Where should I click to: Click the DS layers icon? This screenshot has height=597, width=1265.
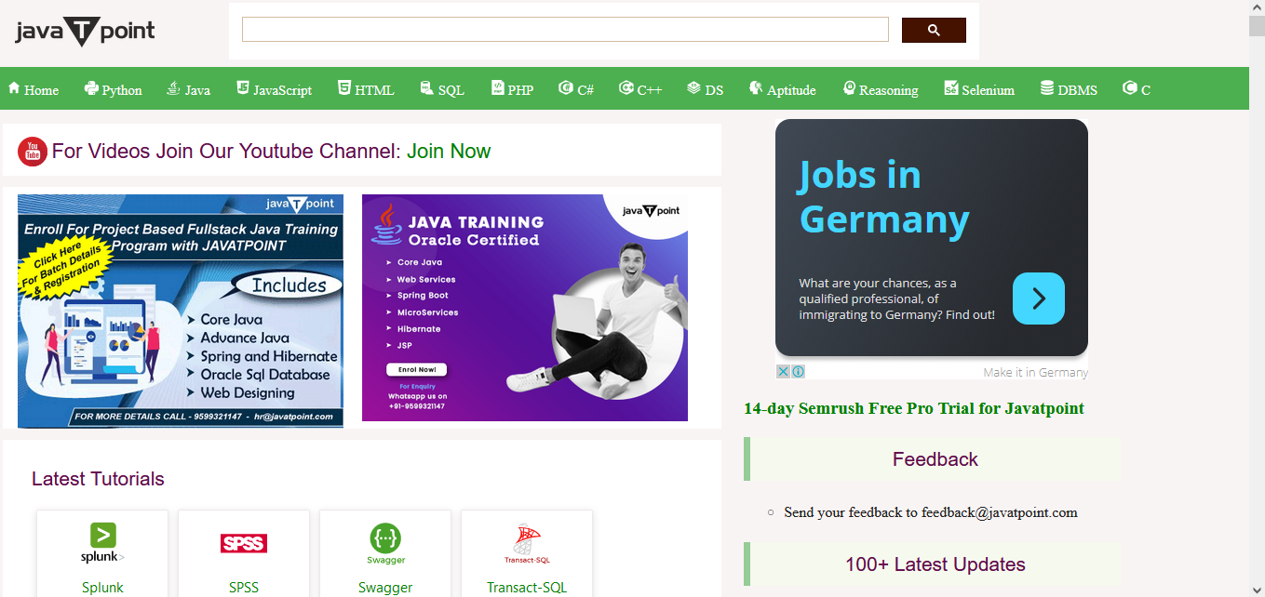point(693,88)
